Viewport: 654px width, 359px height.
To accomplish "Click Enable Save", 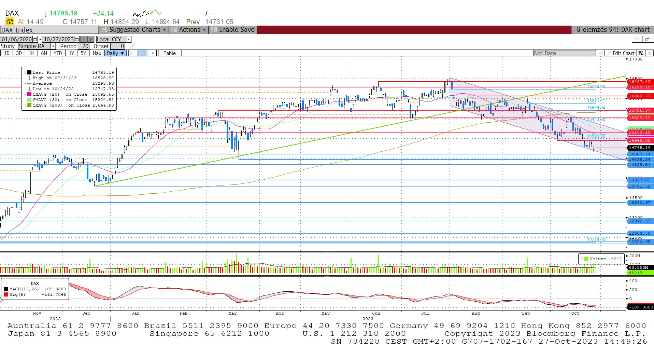I will coord(233,30).
